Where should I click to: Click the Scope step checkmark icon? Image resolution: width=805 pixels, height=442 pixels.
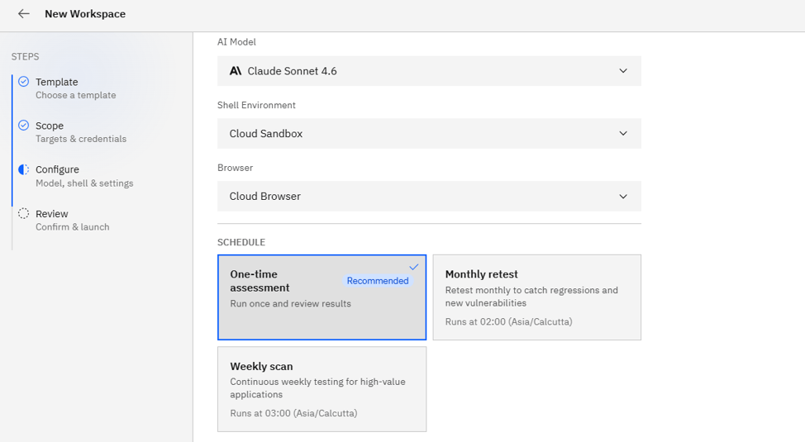24,126
